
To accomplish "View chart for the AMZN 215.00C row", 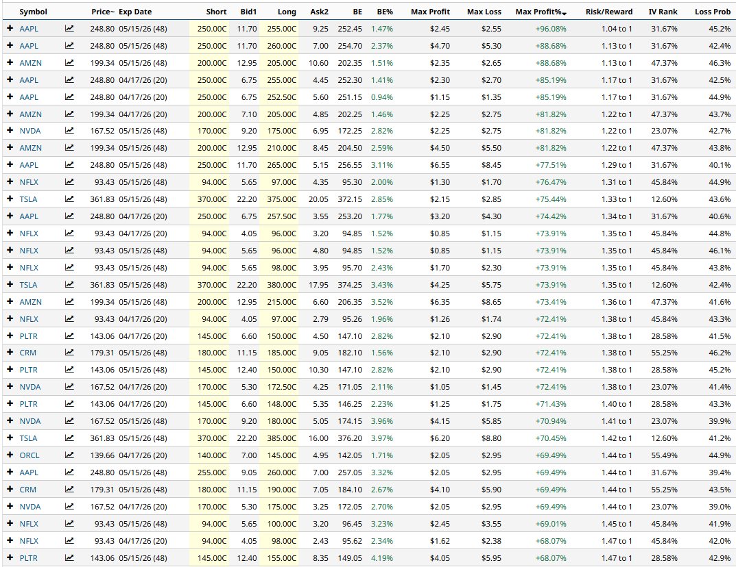I will pyautogui.click(x=69, y=301).
